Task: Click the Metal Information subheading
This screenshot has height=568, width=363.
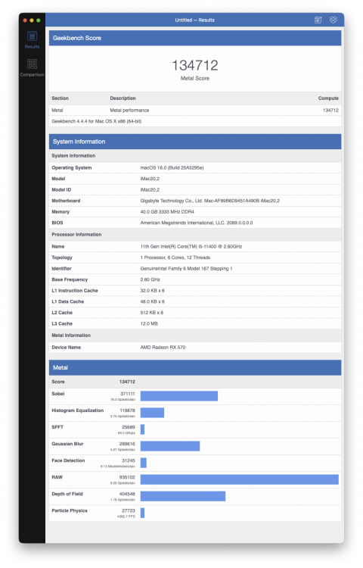Action: [x=71, y=335]
